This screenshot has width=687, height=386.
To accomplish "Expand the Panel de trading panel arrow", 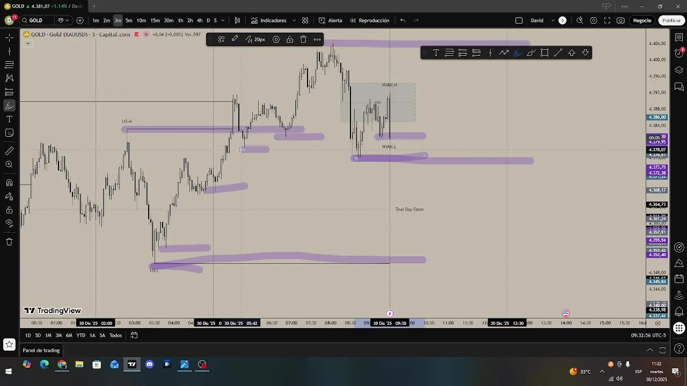I will [649, 350].
